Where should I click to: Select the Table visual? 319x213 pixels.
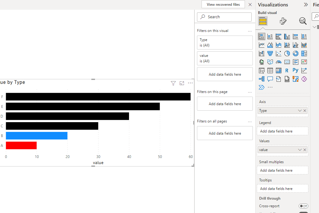coord(270,70)
